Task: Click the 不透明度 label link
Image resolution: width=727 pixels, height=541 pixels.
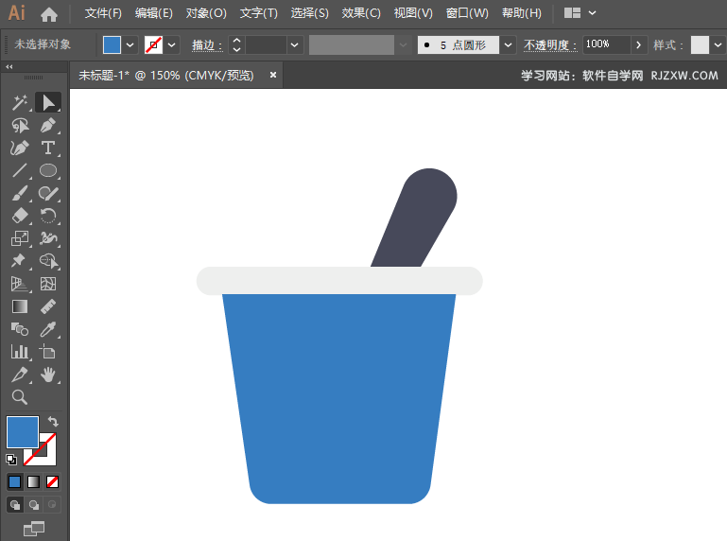Action: pyautogui.click(x=550, y=44)
